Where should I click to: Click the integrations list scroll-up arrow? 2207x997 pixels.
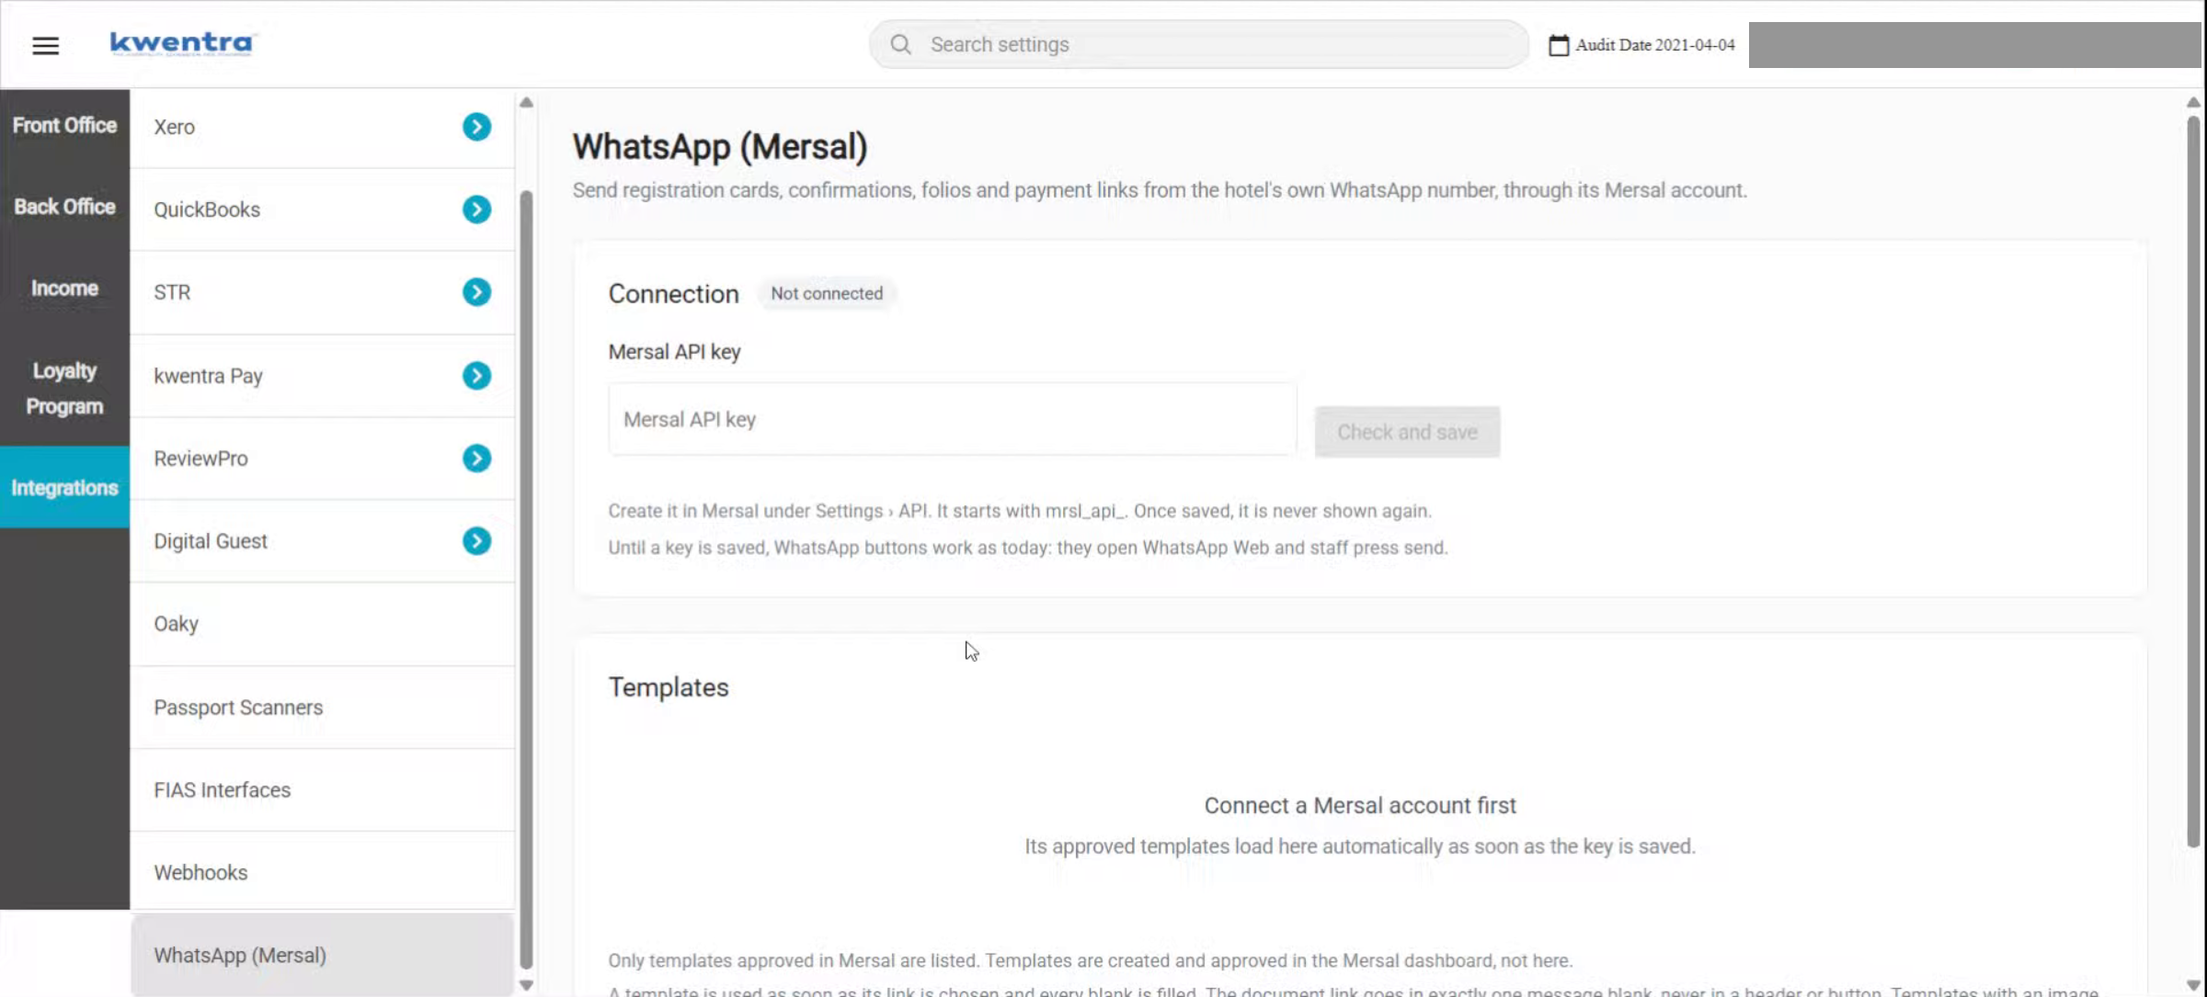[526, 102]
